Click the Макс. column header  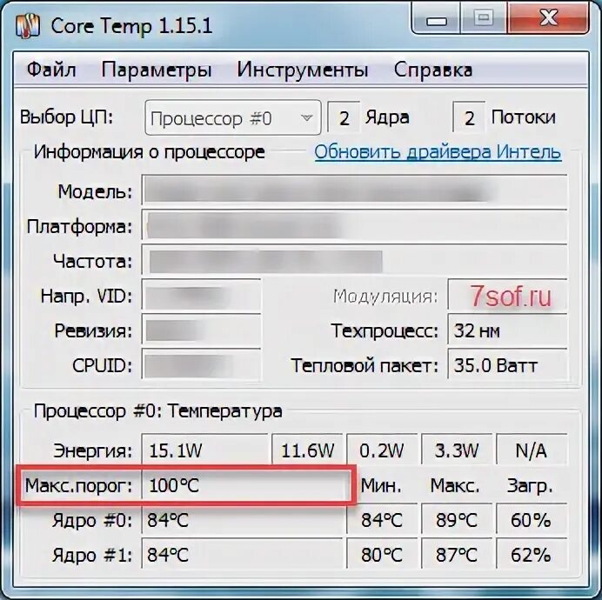pyautogui.click(x=455, y=486)
